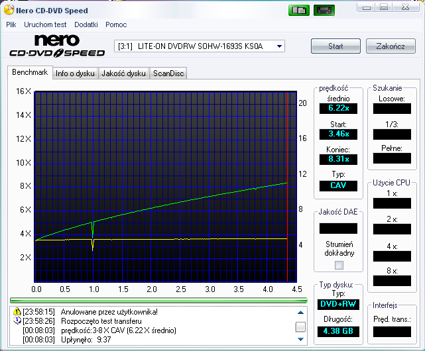Click the Jakość DAE value field
425x351 pixels.
[338, 228]
